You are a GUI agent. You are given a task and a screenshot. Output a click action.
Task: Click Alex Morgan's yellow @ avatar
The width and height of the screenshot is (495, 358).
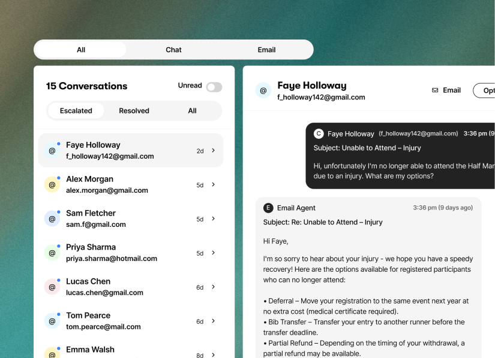(52, 185)
